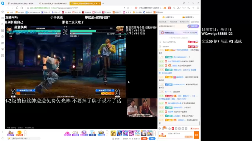252x141 pixels.
Task: Open the 钻粉(151) tab
Action: pos(195,22)
